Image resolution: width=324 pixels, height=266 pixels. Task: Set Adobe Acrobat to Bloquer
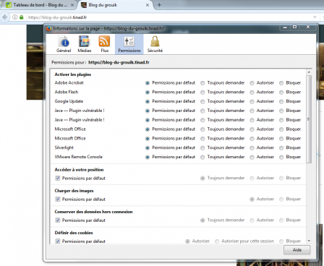click(x=281, y=83)
